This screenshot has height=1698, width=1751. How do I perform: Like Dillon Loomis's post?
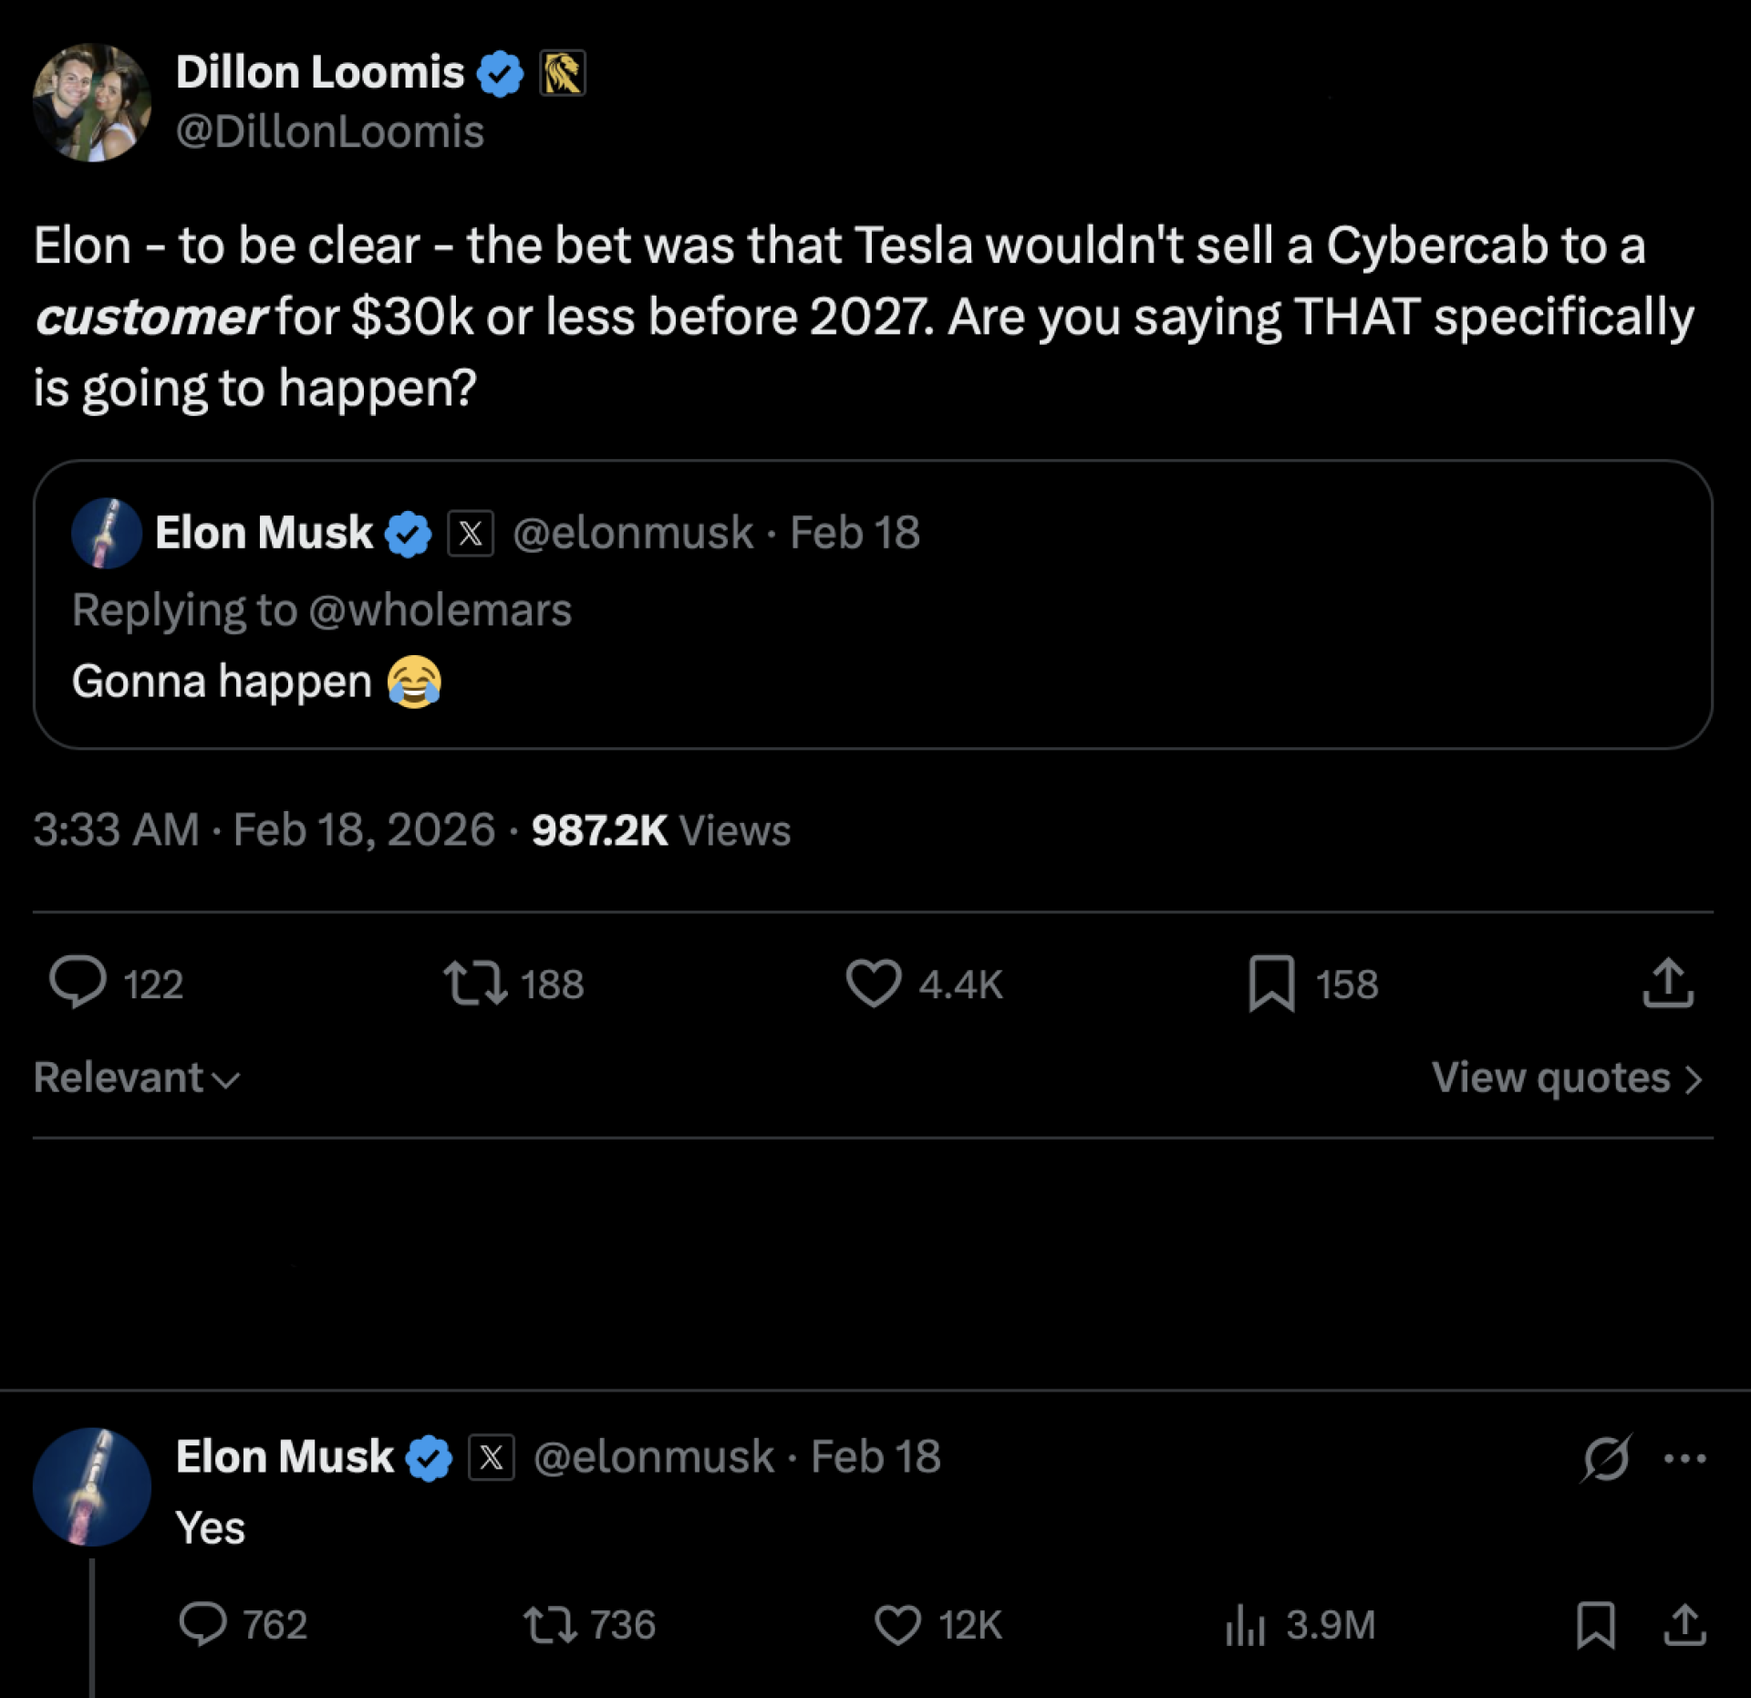pyautogui.click(x=873, y=983)
